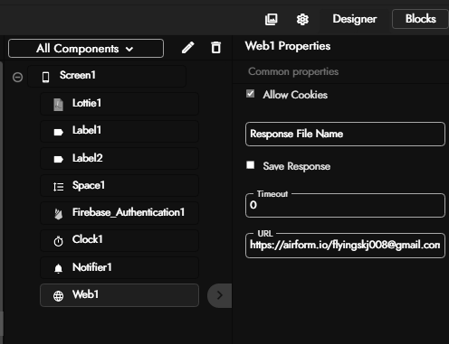Open the All Components dropdown
449x344 pixels.
point(86,49)
